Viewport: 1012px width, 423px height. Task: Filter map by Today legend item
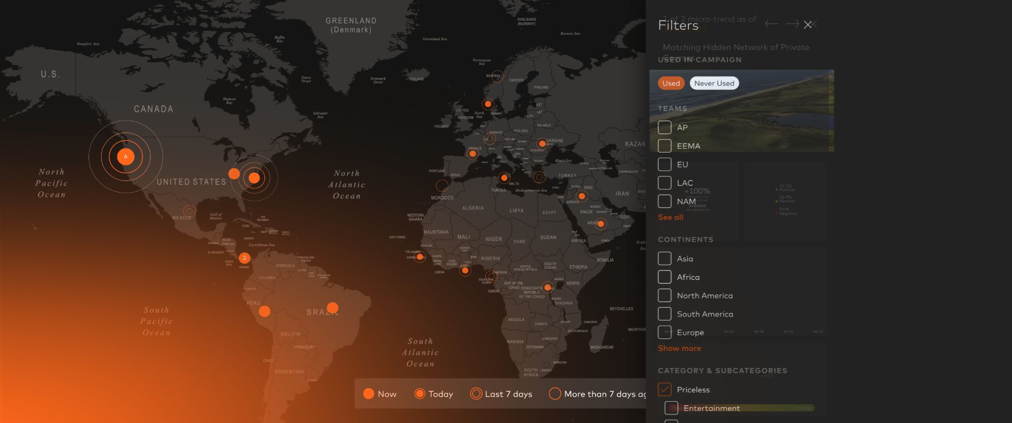[x=434, y=394]
